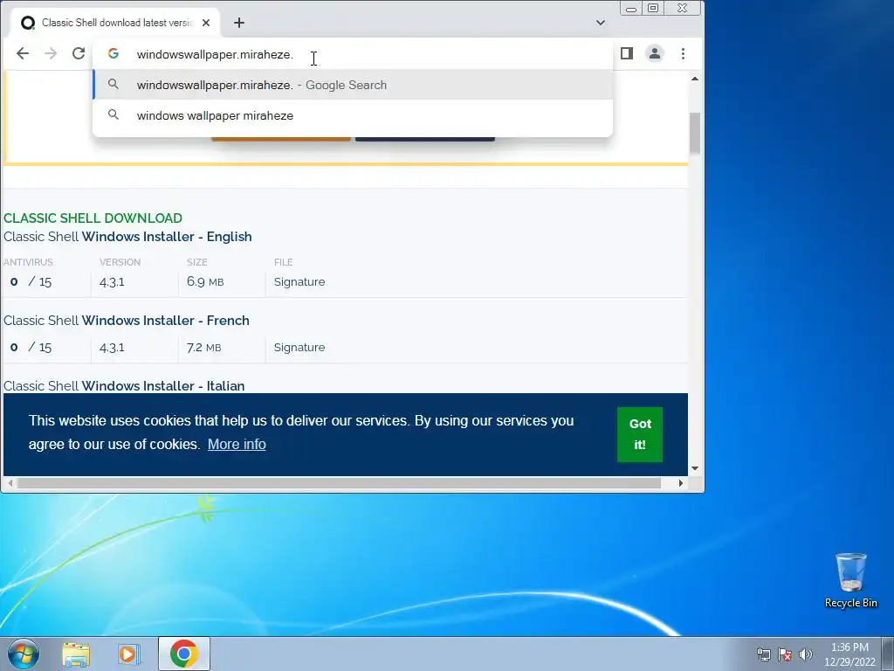This screenshot has width=894, height=671.
Task: Click the horizontal scrollbar left arrow
Action: [10, 483]
